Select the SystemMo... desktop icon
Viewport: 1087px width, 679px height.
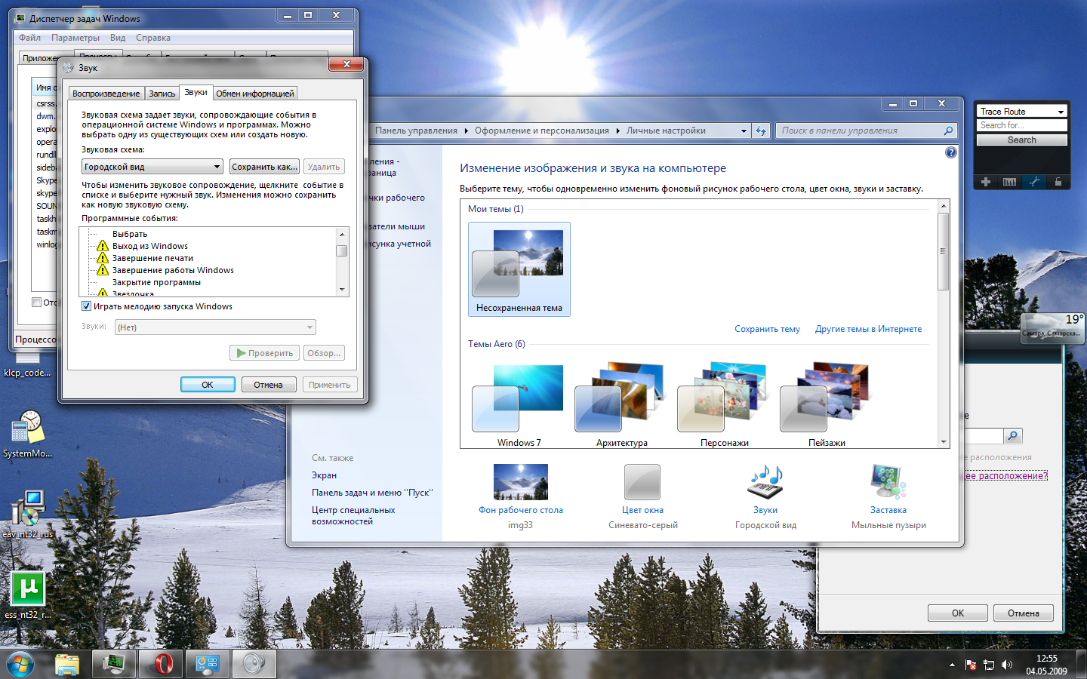tap(28, 434)
